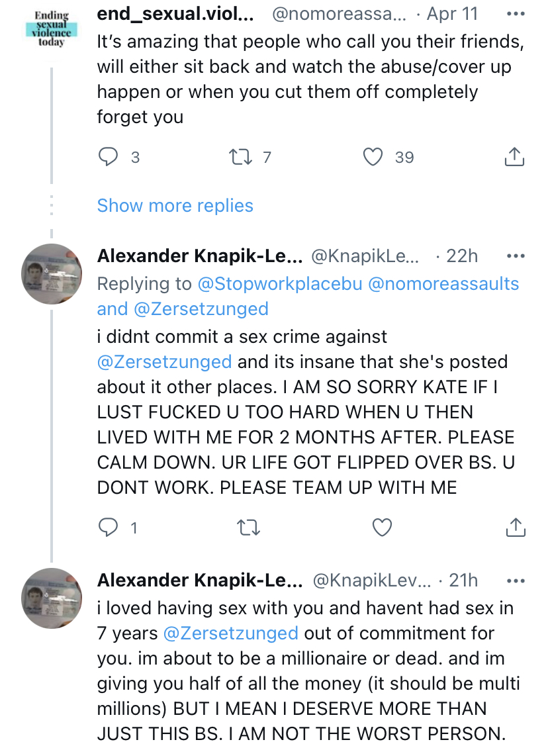The image size is (548, 744).
Task: Open Alexander Knapik-Le avatar on 21h tweet
Action: (x=51, y=598)
